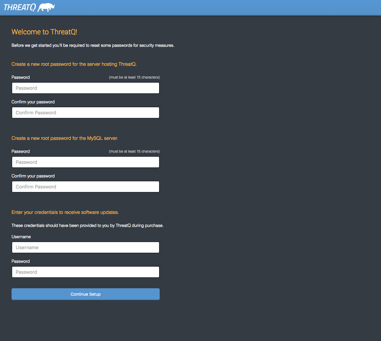The image size is (381, 341).
Task: Focus the server root Password field
Action: [x=86, y=88]
